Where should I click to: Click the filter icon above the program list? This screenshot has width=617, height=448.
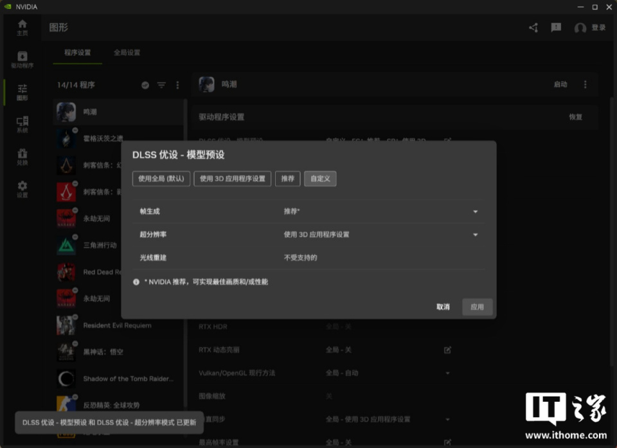[161, 84]
